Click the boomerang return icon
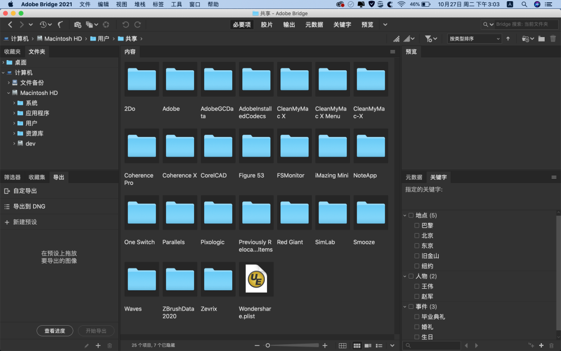Image resolution: width=561 pixels, height=351 pixels. tap(61, 24)
